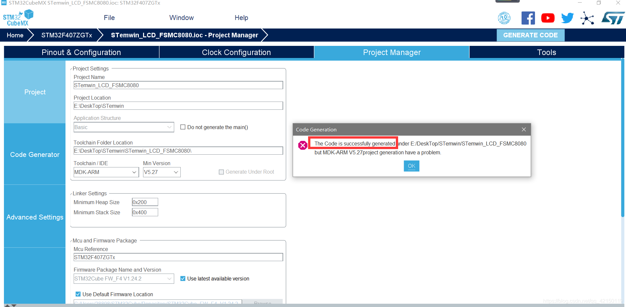
Task: Open the File menu
Action: coord(109,18)
